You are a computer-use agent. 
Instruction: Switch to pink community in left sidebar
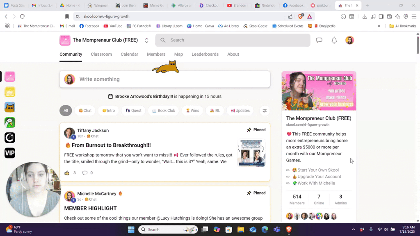point(10,77)
